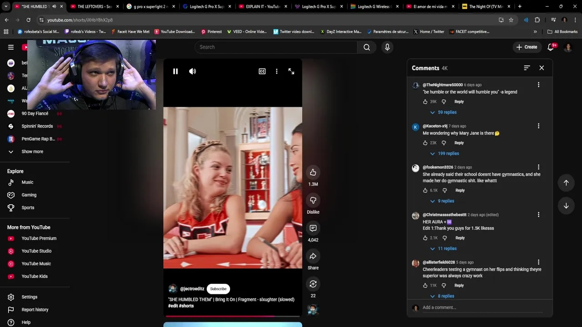Dislike Christmasssthebesttt's comment
Image resolution: width=582 pixels, height=327 pixels.
pos(445,238)
